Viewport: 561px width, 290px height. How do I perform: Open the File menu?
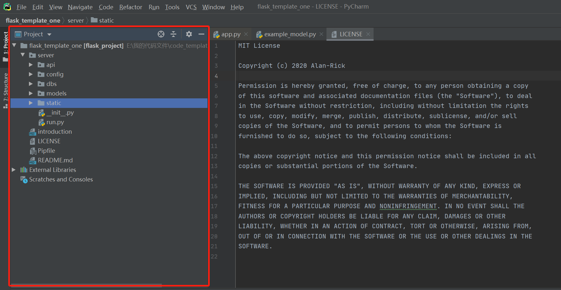tap(21, 7)
